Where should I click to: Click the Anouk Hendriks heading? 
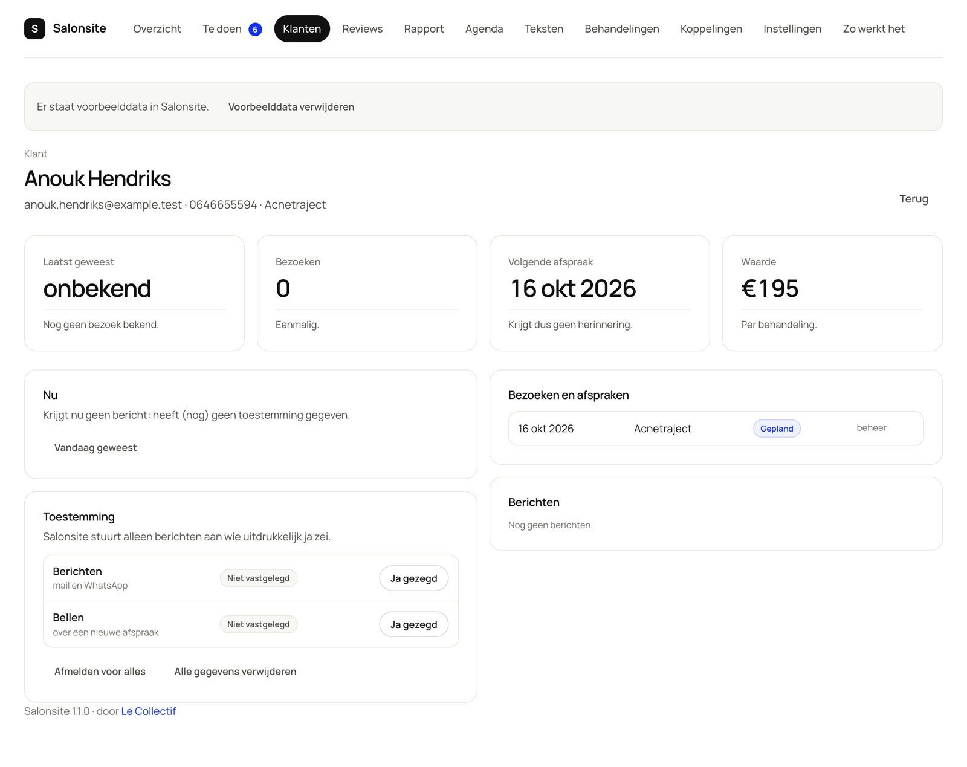(x=97, y=179)
